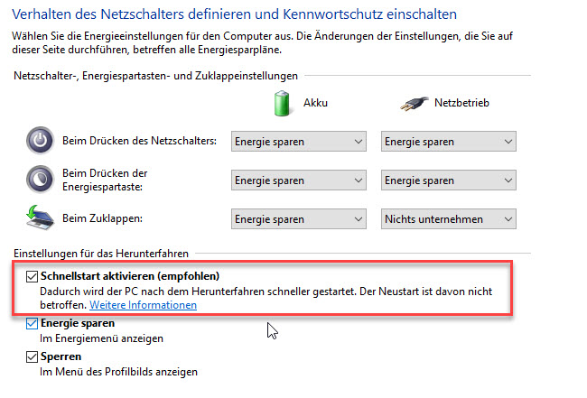Click the green battery Akku icon
The height and width of the screenshot is (398, 587).
click(282, 103)
